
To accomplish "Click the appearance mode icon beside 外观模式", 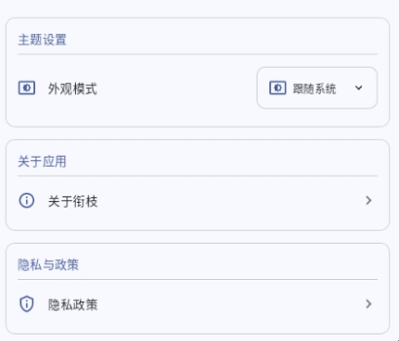I will (x=27, y=88).
